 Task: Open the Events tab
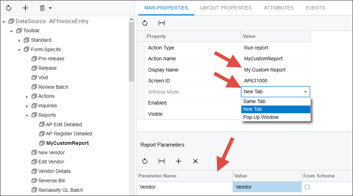(x=315, y=8)
